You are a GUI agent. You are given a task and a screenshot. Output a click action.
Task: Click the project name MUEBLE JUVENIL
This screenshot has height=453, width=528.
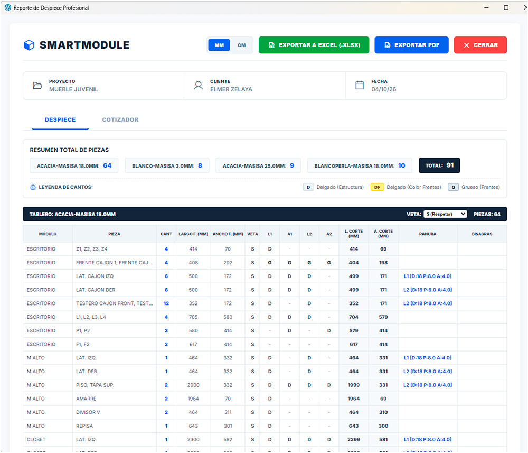pyautogui.click(x=73, y=89)
